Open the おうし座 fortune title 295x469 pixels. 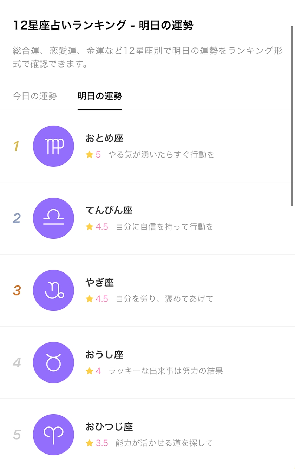(x=104, y=354)
